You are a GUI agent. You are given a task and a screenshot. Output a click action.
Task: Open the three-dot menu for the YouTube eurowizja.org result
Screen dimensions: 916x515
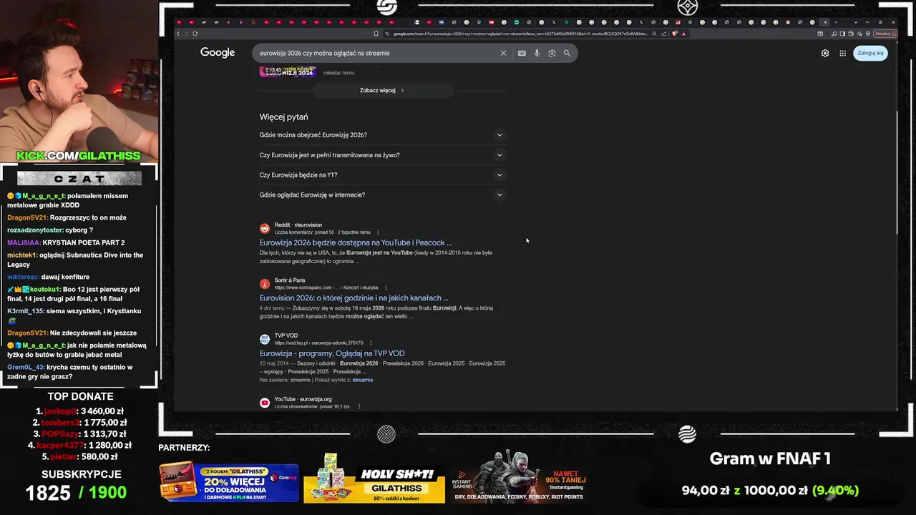coord(359,406)
